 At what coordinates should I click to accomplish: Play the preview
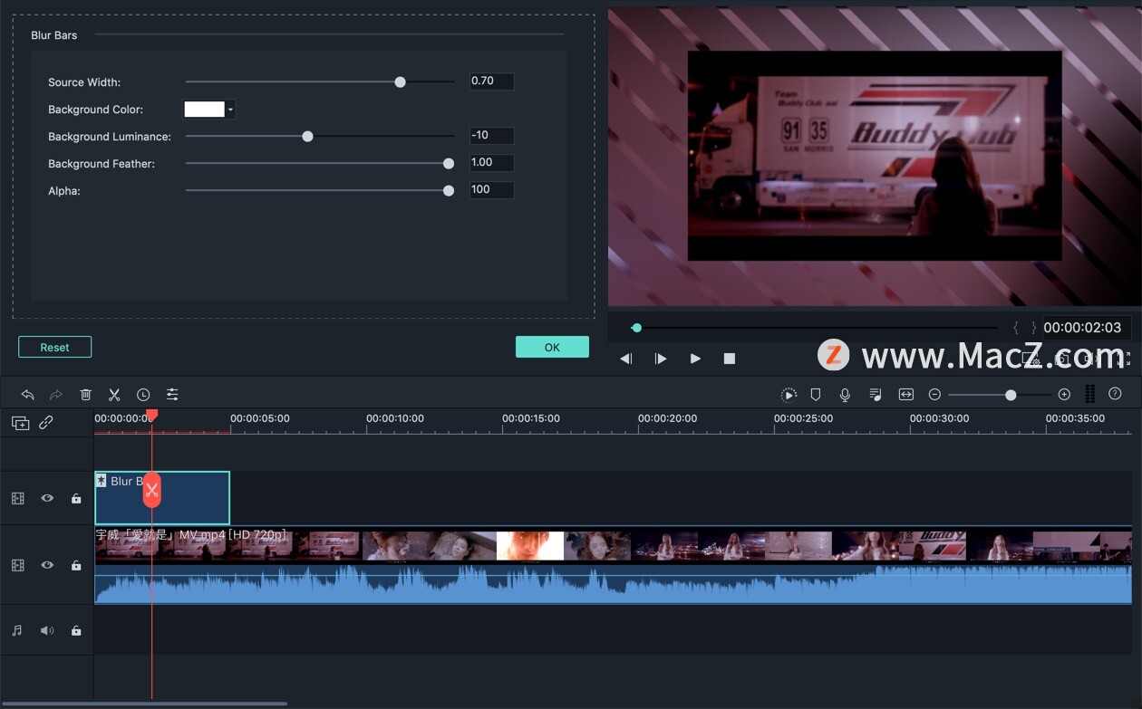click(x=695, y=359)
